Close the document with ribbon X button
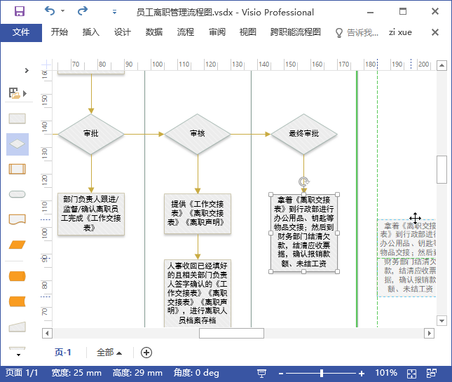 435,32
